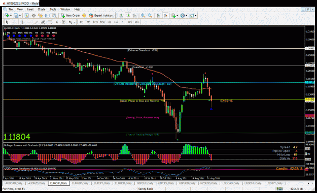
Task: Switch timeframe to M15
Action: [95, 22]
